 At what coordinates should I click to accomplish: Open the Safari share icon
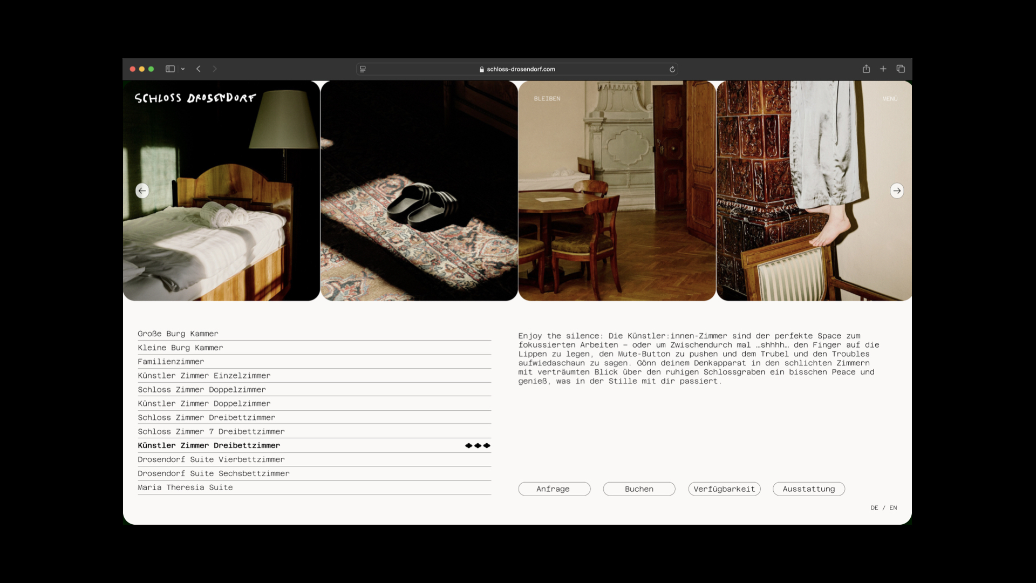point(866,69)
